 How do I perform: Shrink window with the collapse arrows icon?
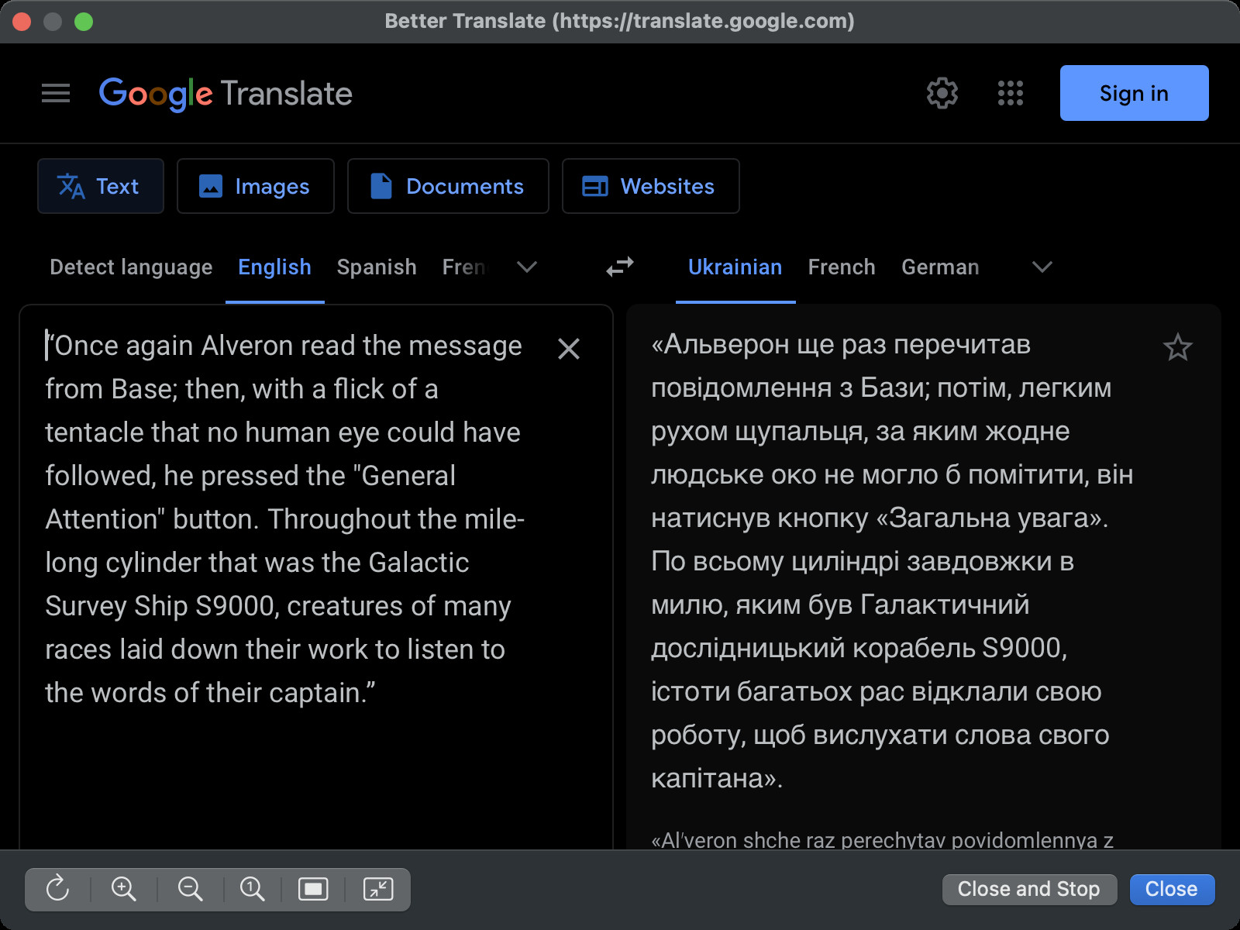point(378,888)
